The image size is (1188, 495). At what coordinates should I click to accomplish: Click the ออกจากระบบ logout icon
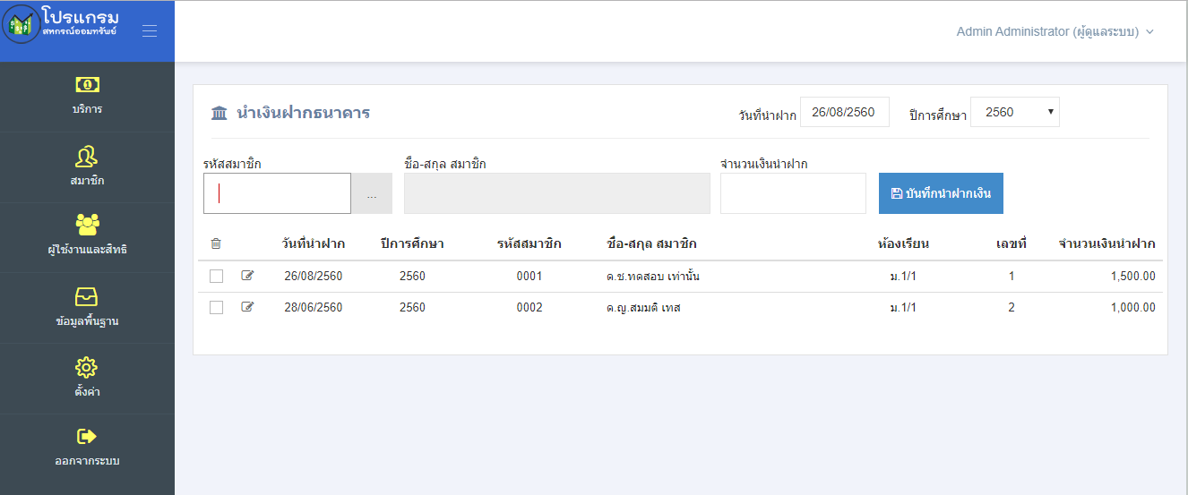pos(87,437)
